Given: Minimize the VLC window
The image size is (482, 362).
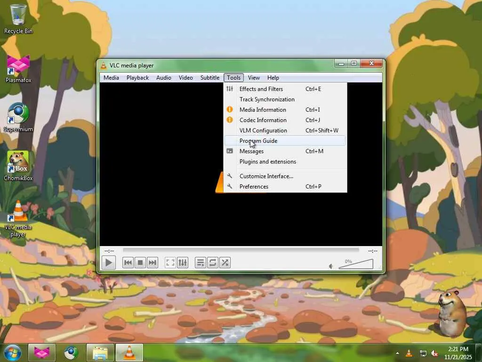Looking at the screenshot, I should (x=341, y=64).
